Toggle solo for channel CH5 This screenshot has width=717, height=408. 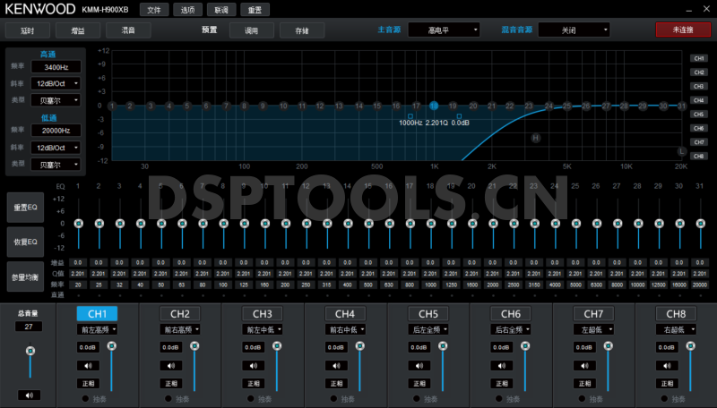(415, 398)
